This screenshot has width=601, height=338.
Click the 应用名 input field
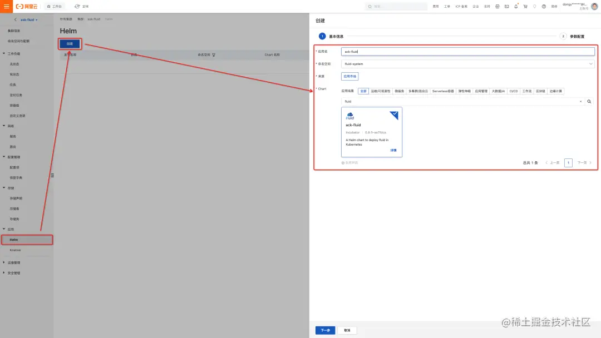coord(467,51)
